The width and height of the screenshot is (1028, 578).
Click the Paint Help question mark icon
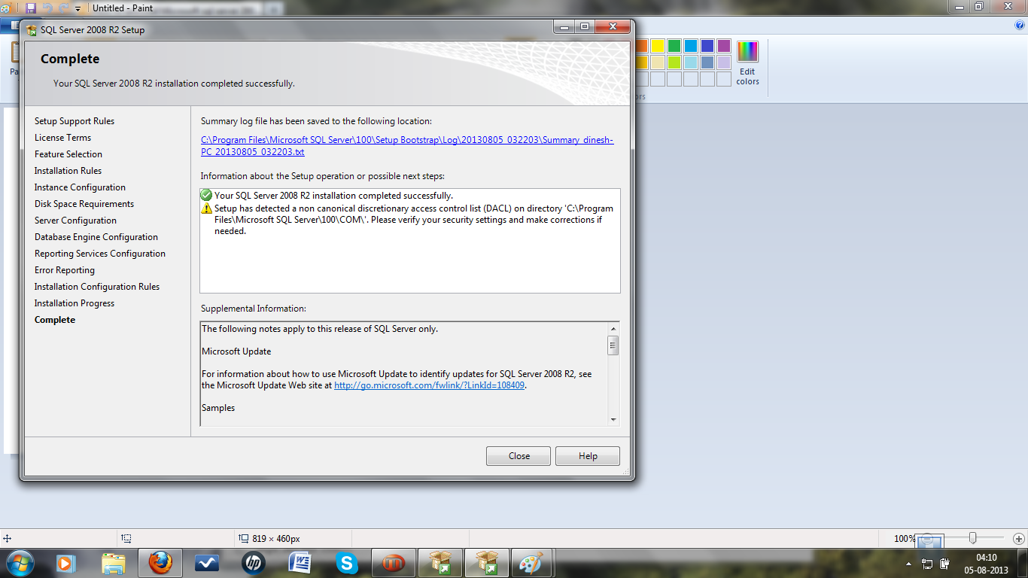pyautogui.click(x=1020, y=25)
